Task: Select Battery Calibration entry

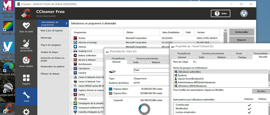Action: click(x=88, y=56)
